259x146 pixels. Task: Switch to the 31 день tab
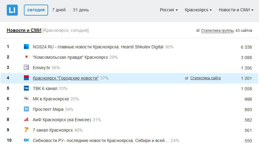point(81,10)
